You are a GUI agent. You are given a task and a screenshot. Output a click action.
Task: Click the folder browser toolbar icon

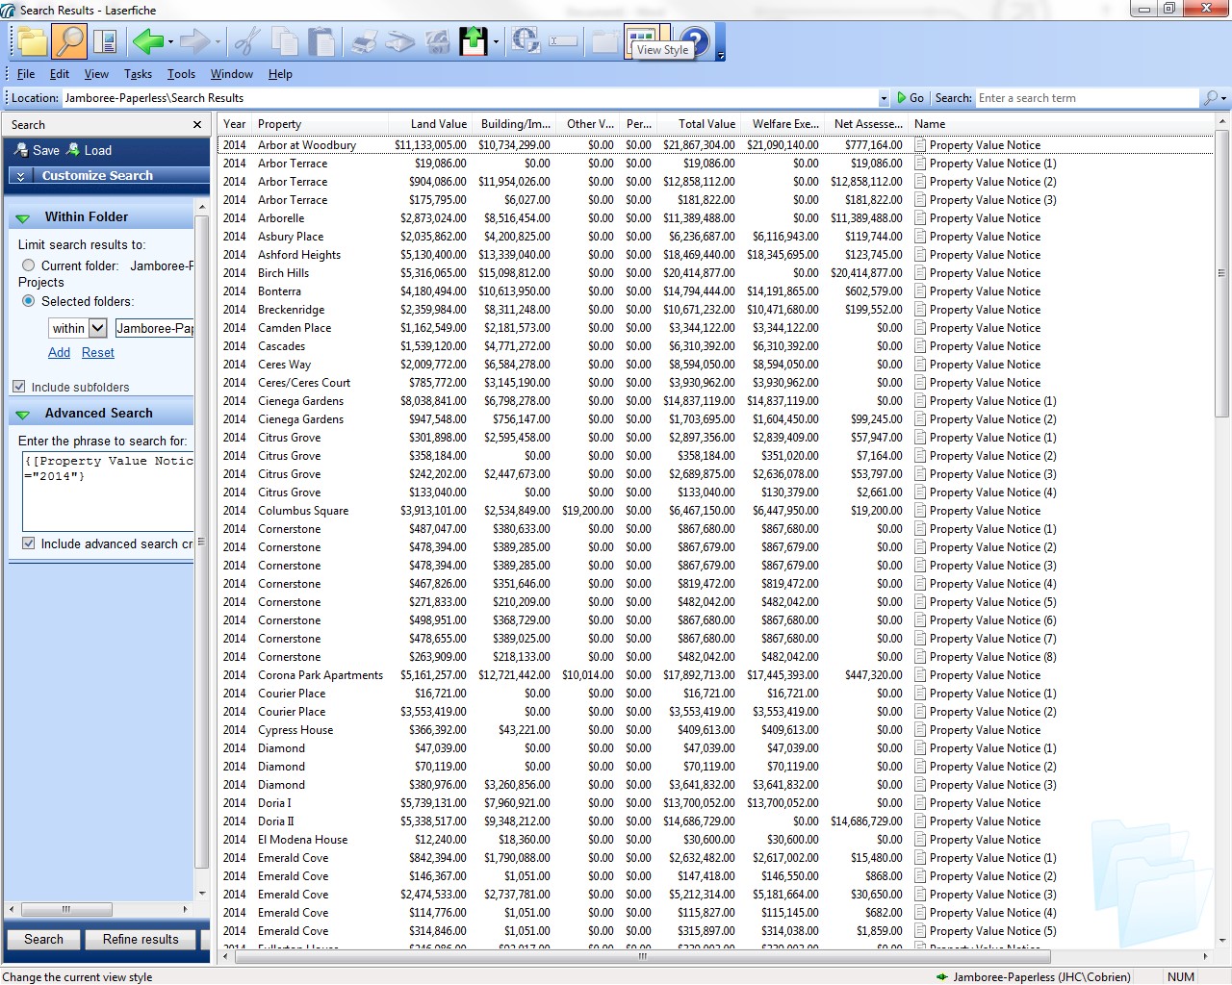[x=32, y=41]
